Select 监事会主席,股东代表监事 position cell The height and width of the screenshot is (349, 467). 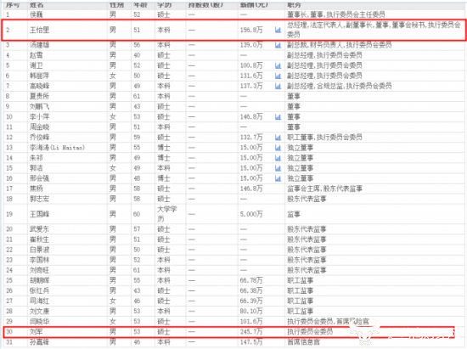point(325,189)
